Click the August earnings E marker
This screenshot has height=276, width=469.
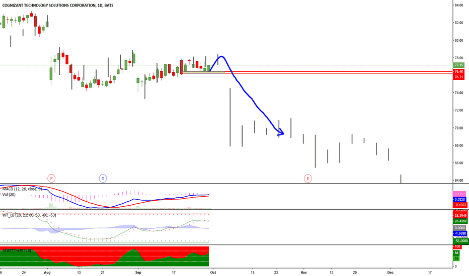click(51, 179)
